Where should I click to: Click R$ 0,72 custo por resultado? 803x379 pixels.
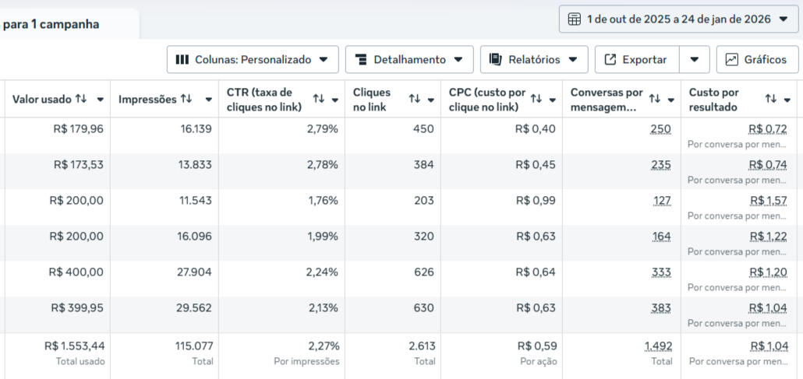767,129
